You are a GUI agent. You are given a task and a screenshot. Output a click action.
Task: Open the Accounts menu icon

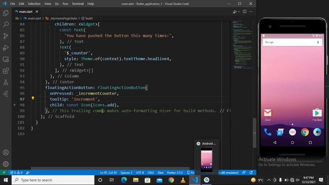[x=6, y=153]
